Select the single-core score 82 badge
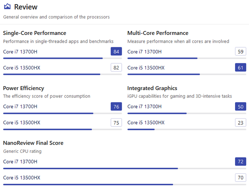The width and height of the screenshot is (249, 187). point(116,67)
